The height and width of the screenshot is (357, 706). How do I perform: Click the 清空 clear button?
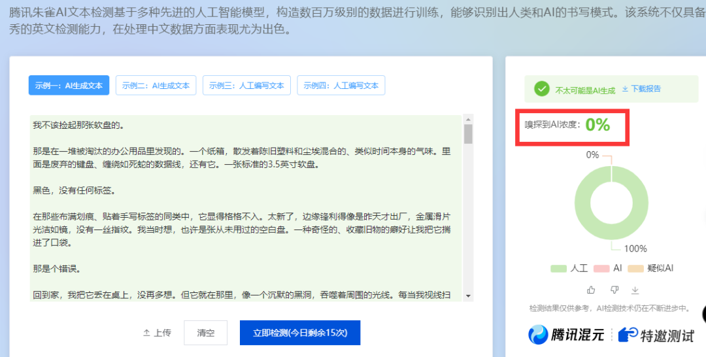pyautogui.click(x=205, y=333)
